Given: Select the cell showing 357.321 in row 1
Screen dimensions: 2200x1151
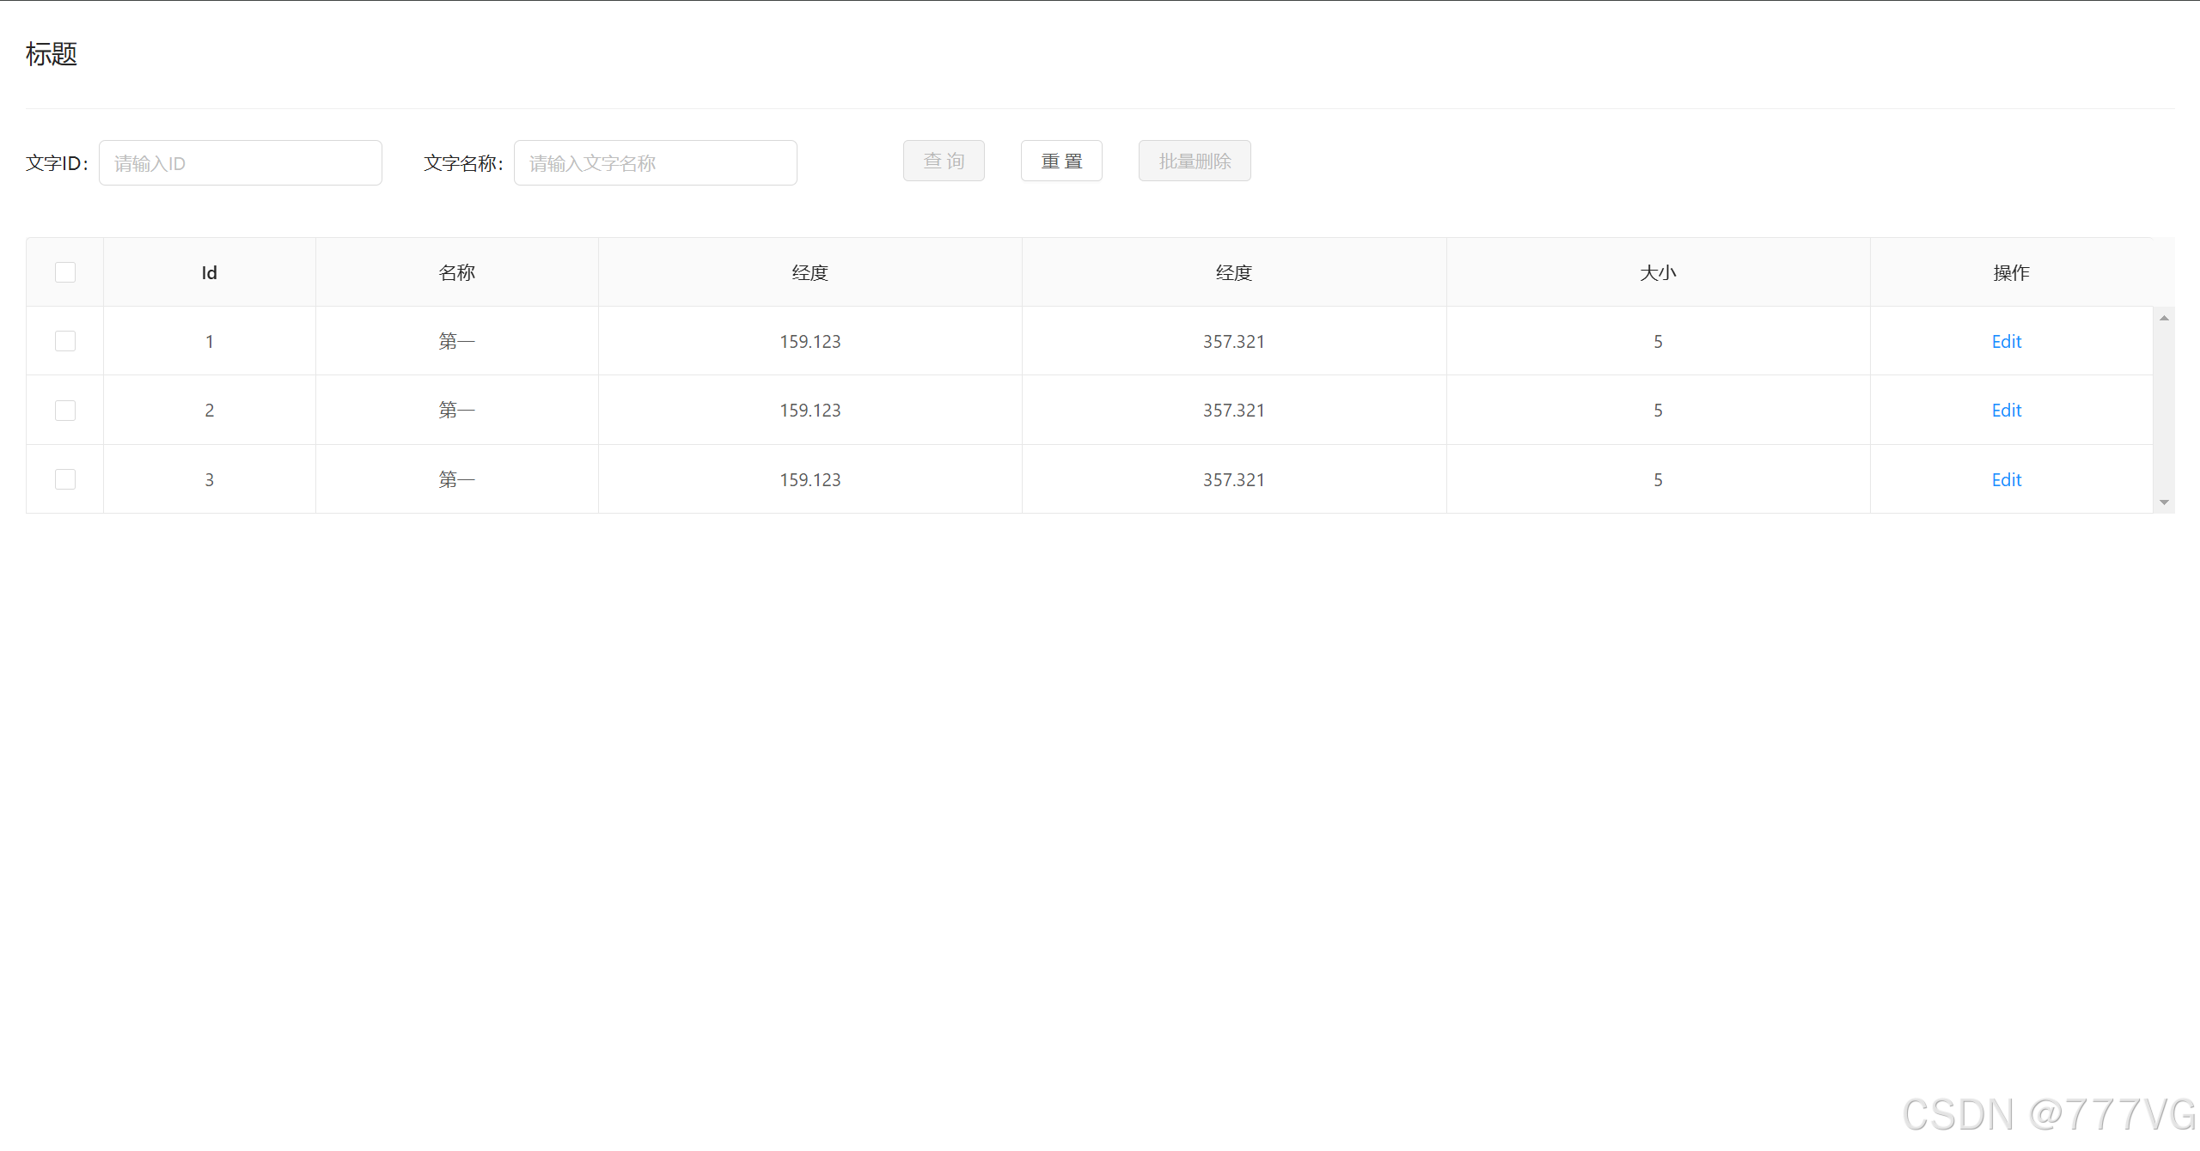Looking at the screenshot, I should point(1233,341).
